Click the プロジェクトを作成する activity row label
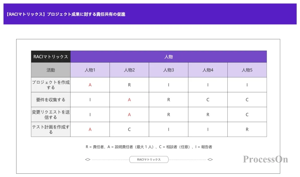This screenshot has height=177, width=300. tap(51, 85)
